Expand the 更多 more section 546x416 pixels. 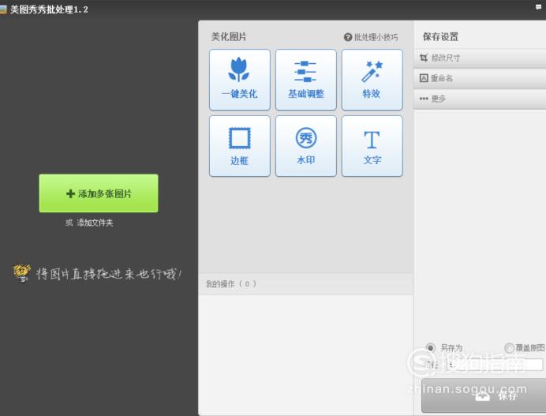click(x=480, y=99)
